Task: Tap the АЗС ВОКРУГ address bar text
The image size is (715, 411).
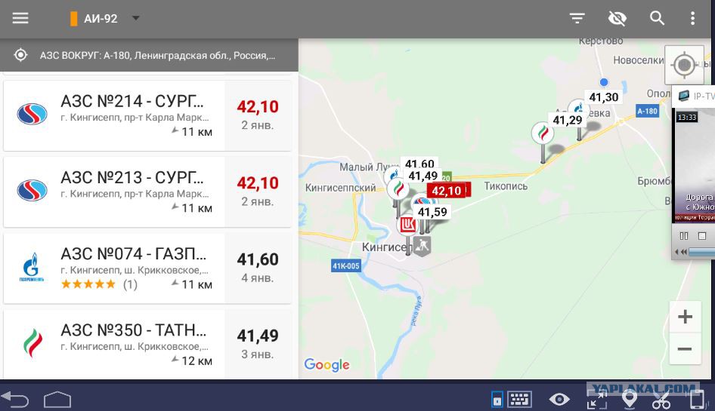Action: [157, 56]
